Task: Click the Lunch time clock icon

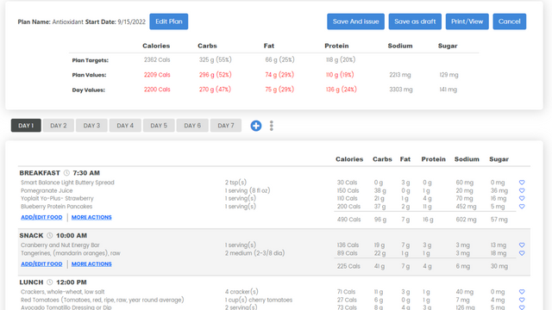Action: click(50, 282)
